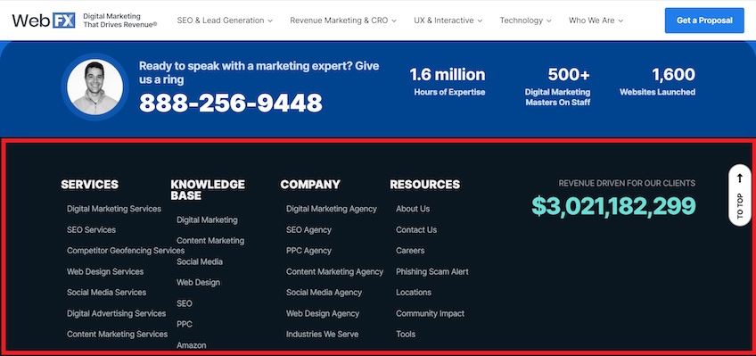Screen dimensions: 756x356
Task: Call the 888-256-9448 phone number
Action: pyautogui.click(x=231, y=103)
